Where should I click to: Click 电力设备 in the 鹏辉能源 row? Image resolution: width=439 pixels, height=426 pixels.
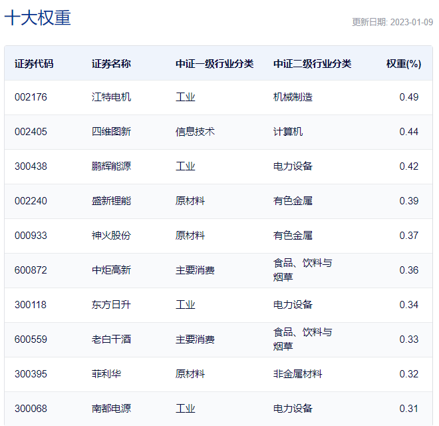(293, 166)
